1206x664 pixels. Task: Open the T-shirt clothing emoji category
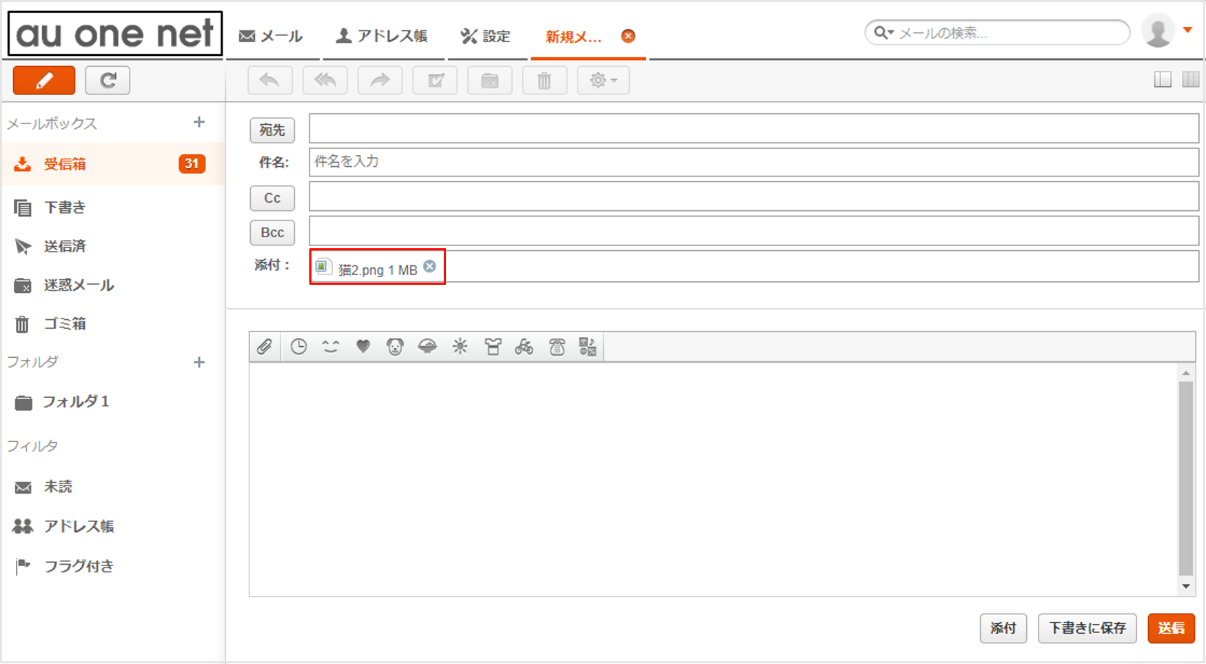(x=493, y=347)
